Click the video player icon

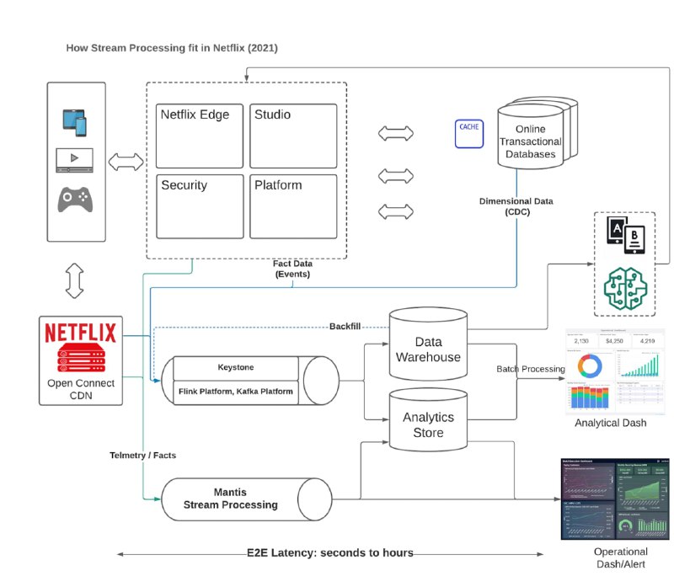(x=74, y=160)
